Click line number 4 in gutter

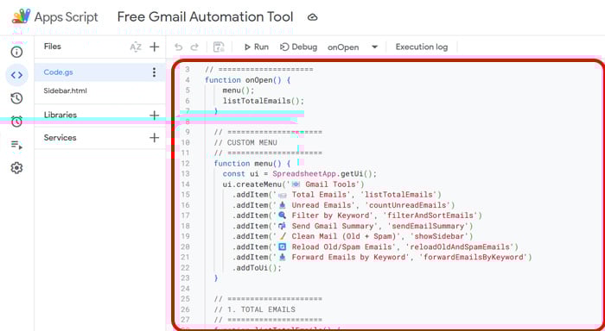click(188, 80)
